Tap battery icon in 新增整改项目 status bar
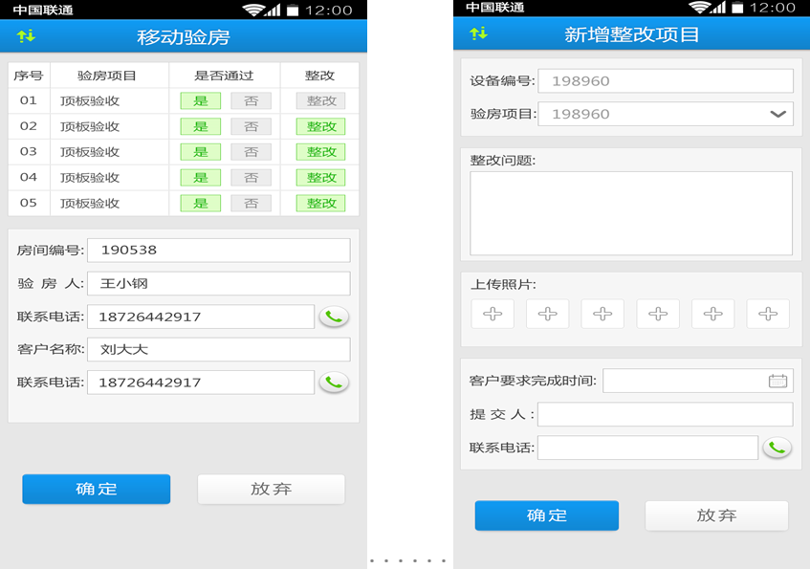Image resolution: width=810 pixels, height=569 pixels. 737,8
